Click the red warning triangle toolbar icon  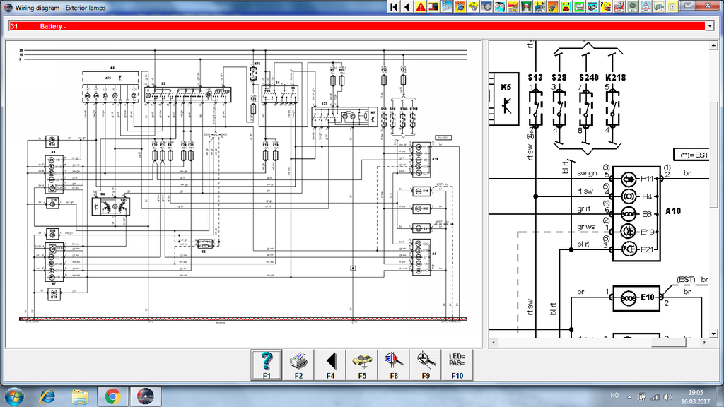click(421, 6)
